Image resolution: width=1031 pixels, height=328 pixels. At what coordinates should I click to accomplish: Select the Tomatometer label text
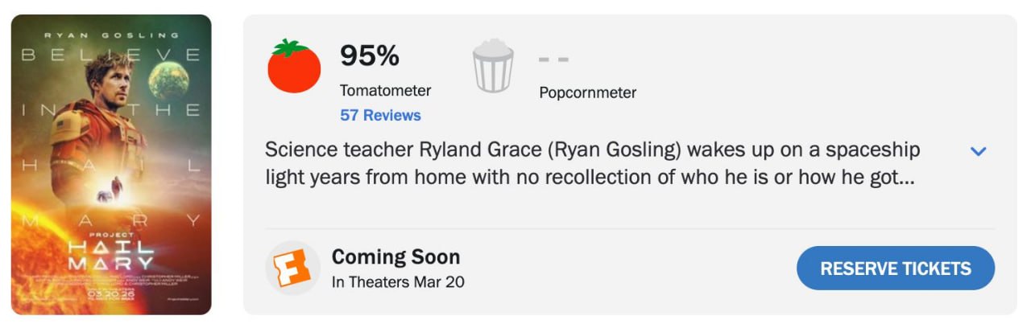(x=385, y=91)
